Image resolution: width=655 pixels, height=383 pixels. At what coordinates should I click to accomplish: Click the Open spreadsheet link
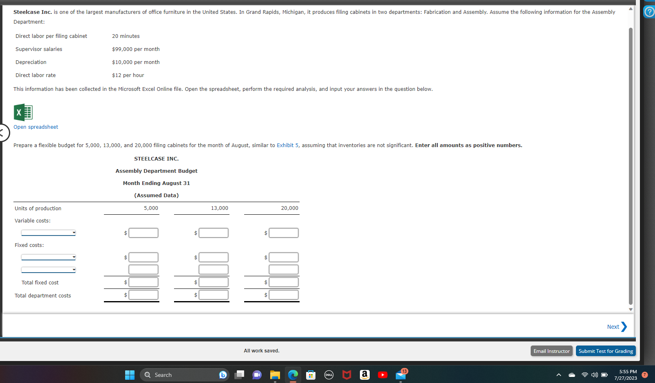tap(35, 127)
